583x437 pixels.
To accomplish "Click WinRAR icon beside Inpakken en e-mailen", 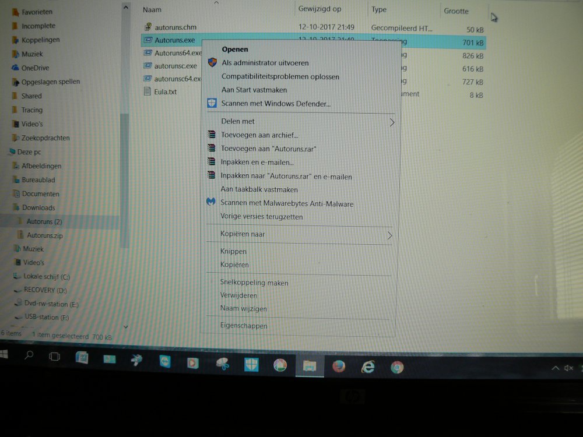I will [211, 161].
